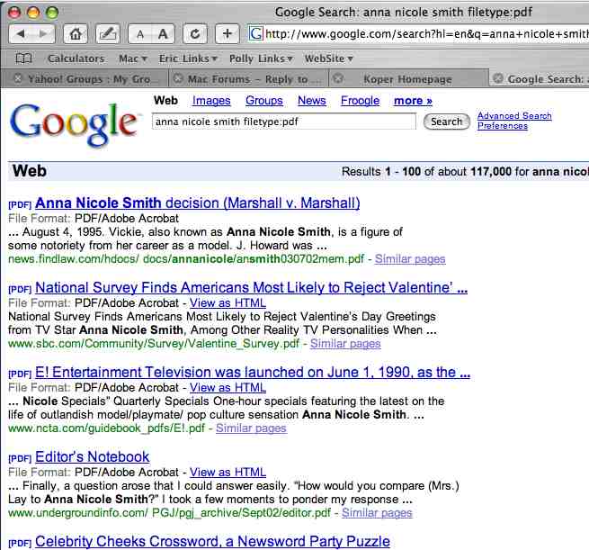Reload the page with the refresh icon
This screenshot has height=550, width=589.
click(194, 34)
